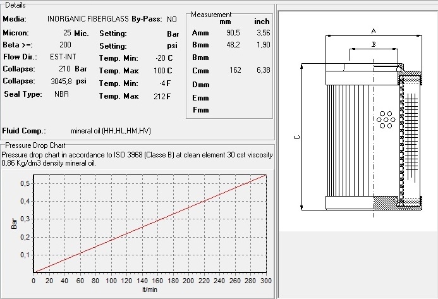Click the Pressure Drop Chart group title
438x299 pixels.
pos(35,145)
